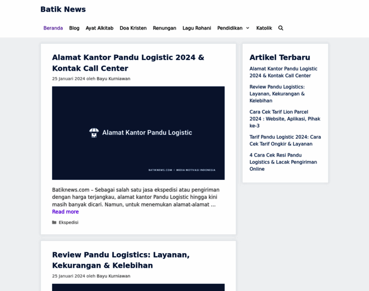Go to the Beranda menu item
369x291 pixels.
pyautogui.click(x=53, y=28)
